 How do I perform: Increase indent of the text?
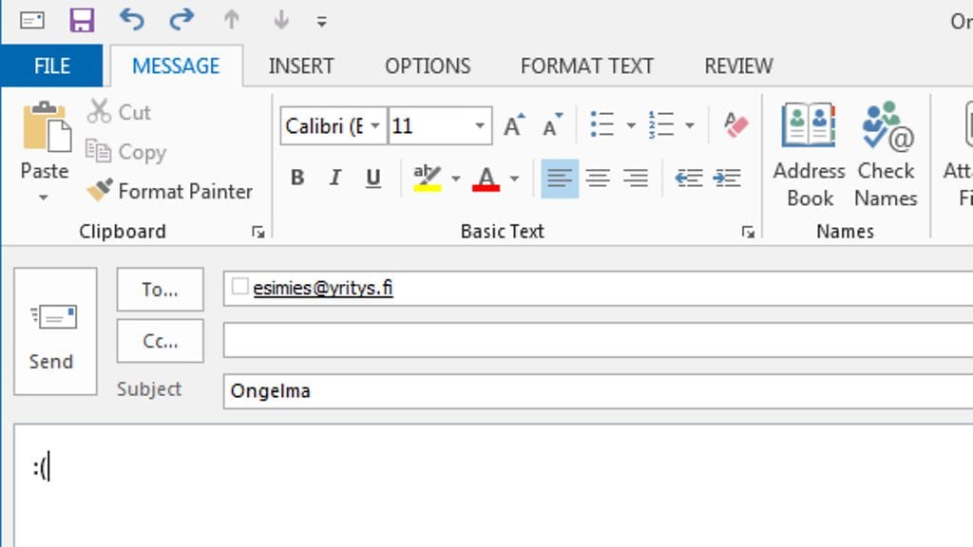727,178
